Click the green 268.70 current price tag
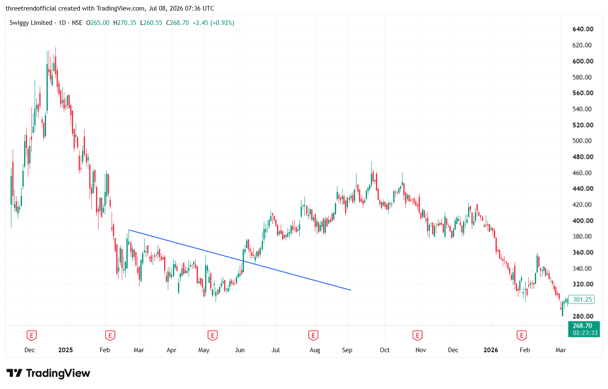608x389 pixels. pyautogui.click(x=584, y=326)
